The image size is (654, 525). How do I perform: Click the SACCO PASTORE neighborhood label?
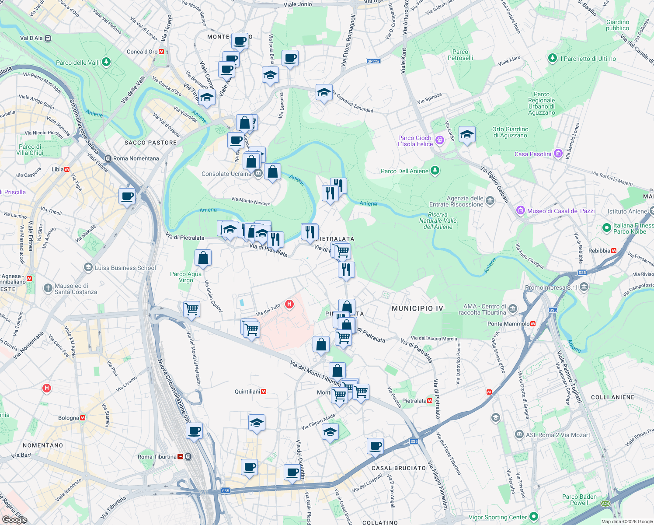coord(151,143)
